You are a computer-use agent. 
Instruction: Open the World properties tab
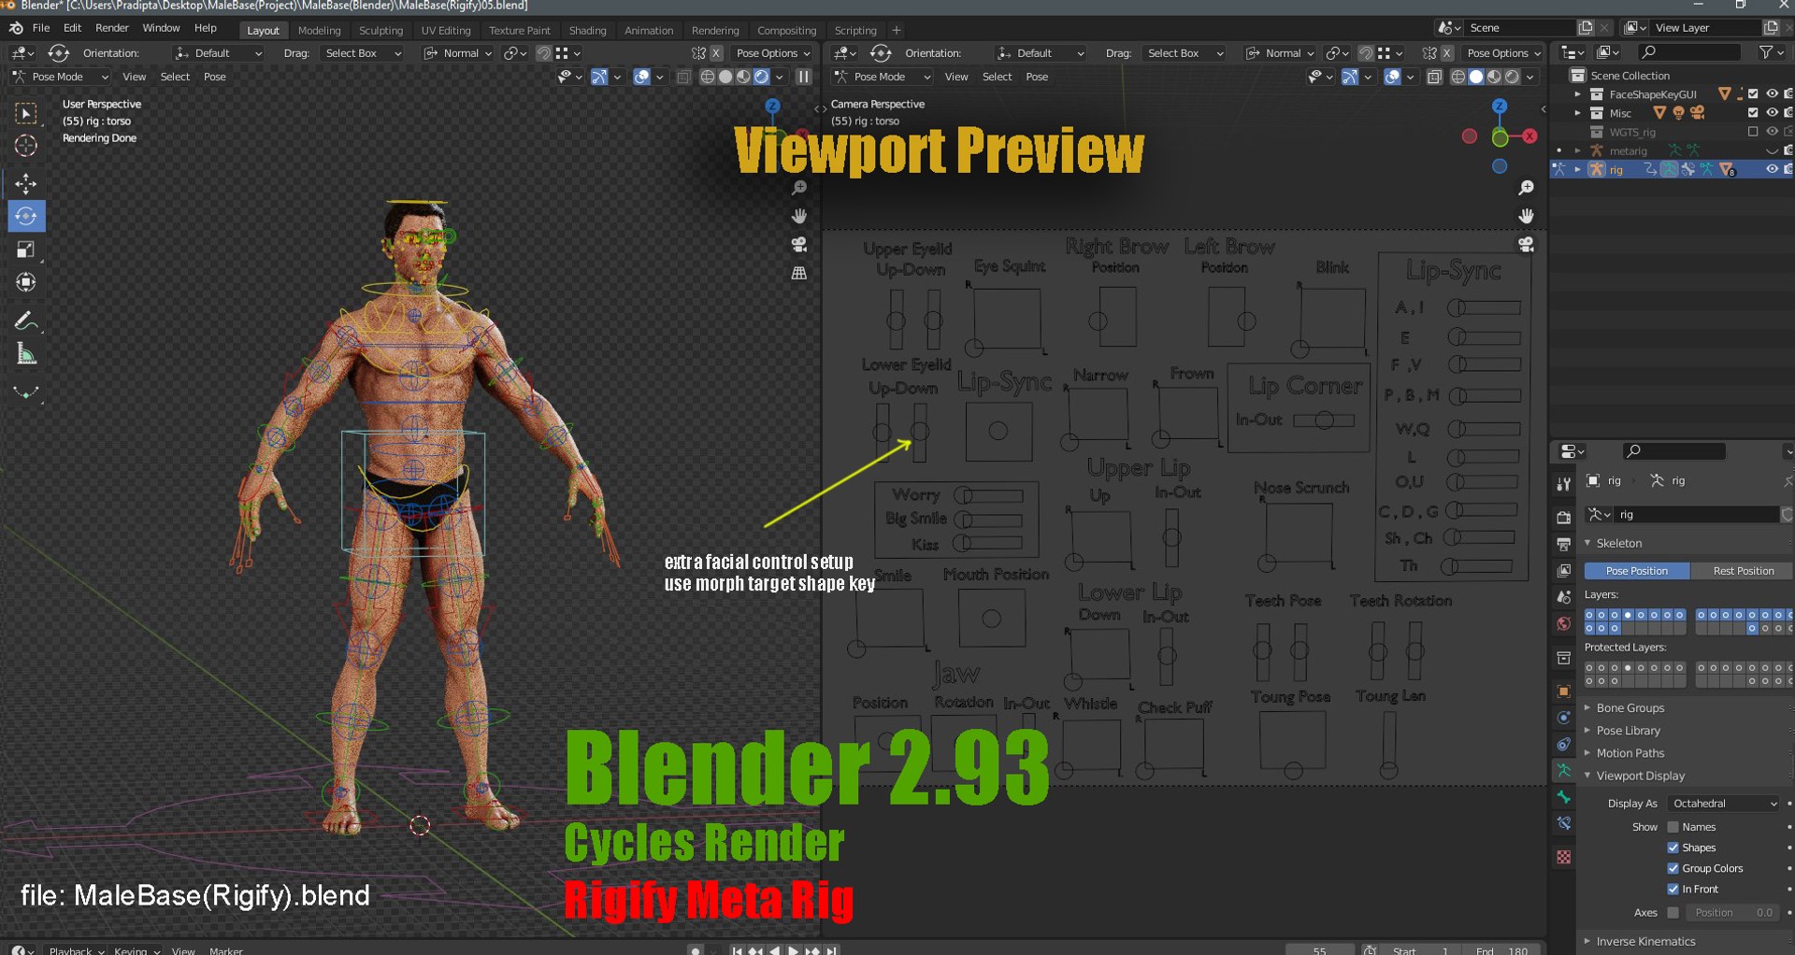pos(1563,623)
